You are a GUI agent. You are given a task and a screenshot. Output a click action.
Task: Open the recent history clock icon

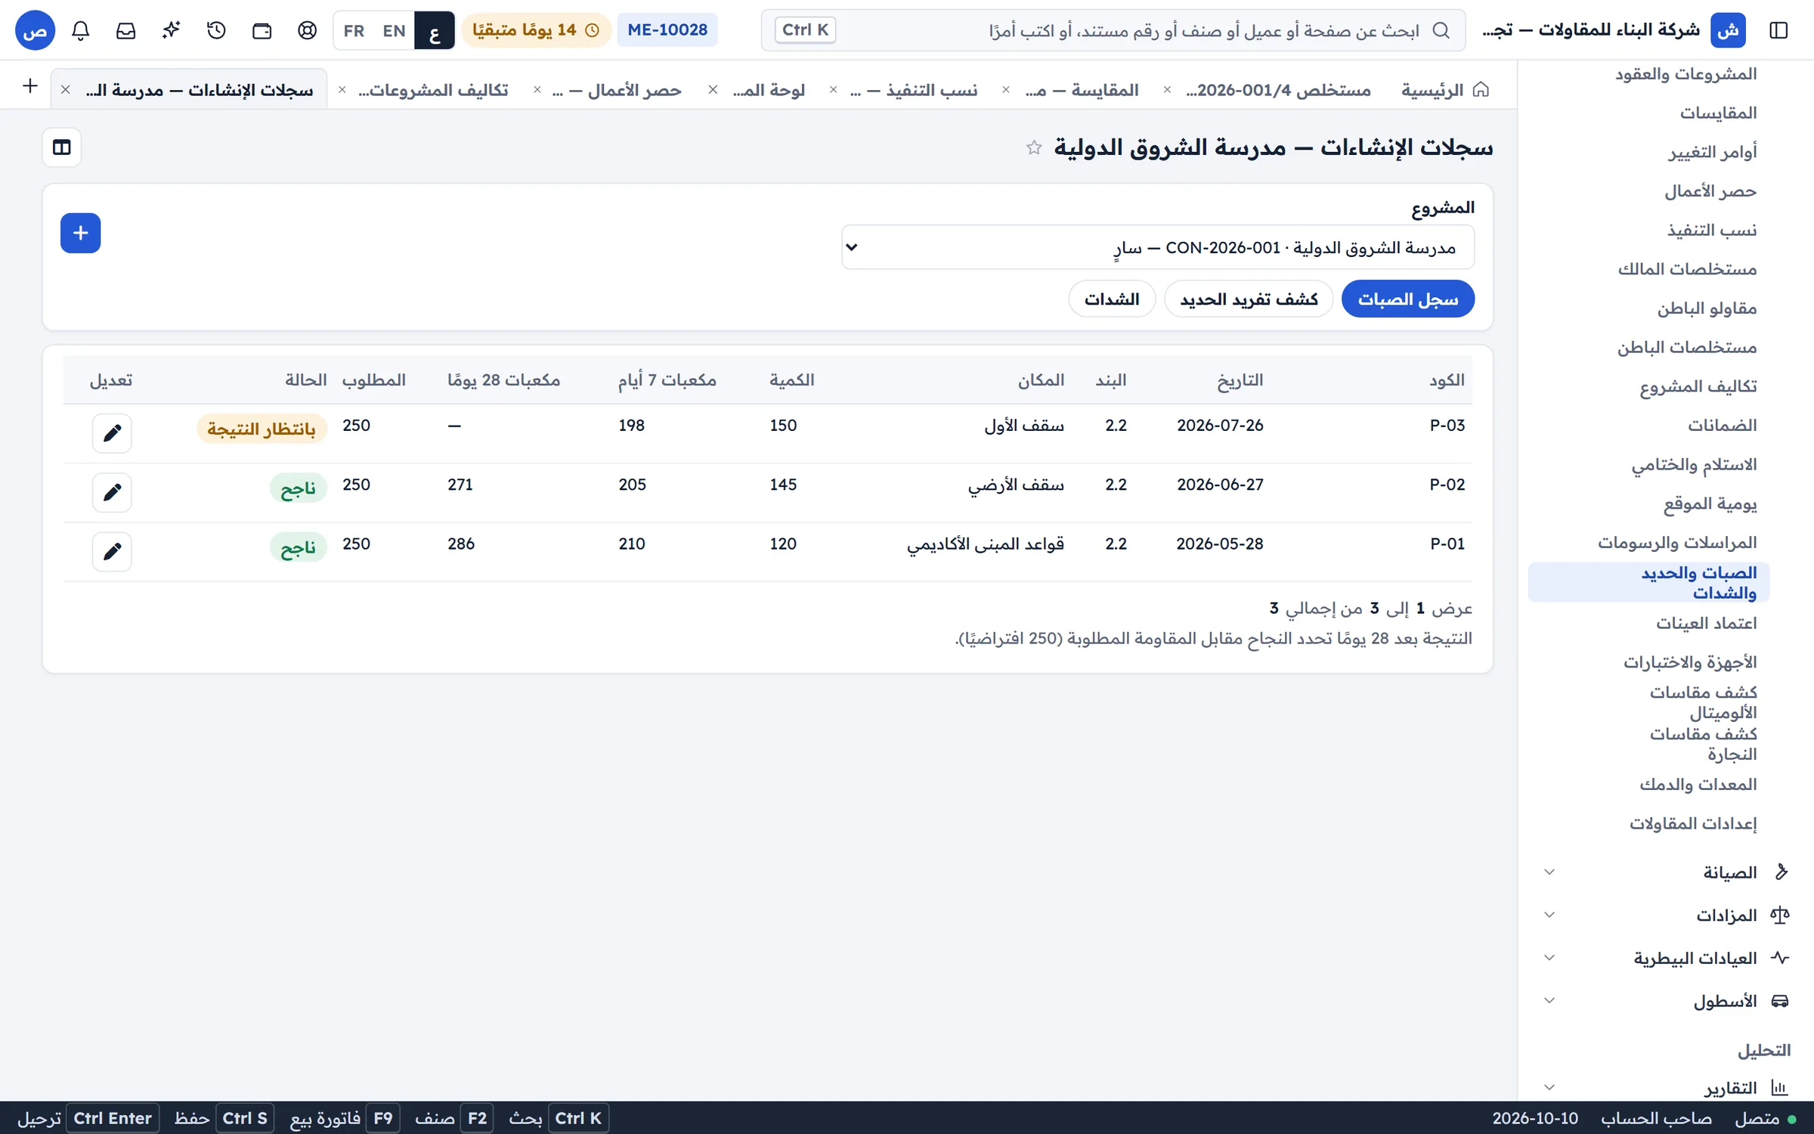point(217,30)
